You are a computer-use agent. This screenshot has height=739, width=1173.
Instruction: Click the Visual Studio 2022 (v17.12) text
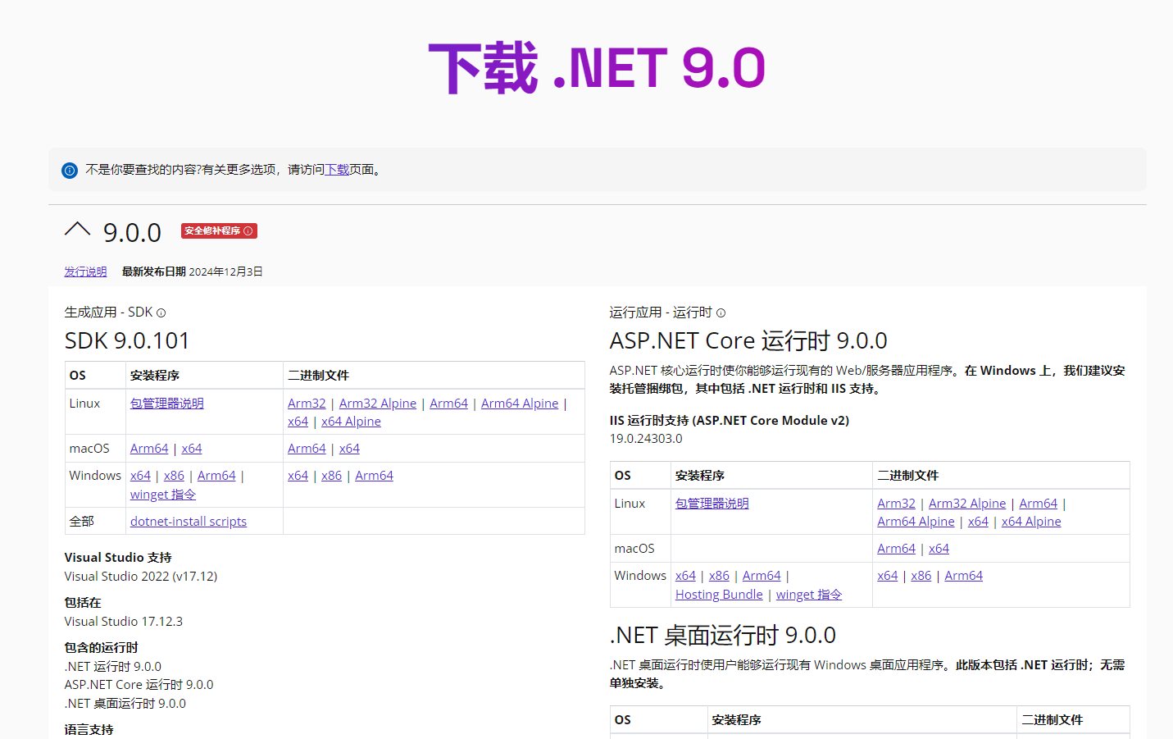tap(141, 577)
